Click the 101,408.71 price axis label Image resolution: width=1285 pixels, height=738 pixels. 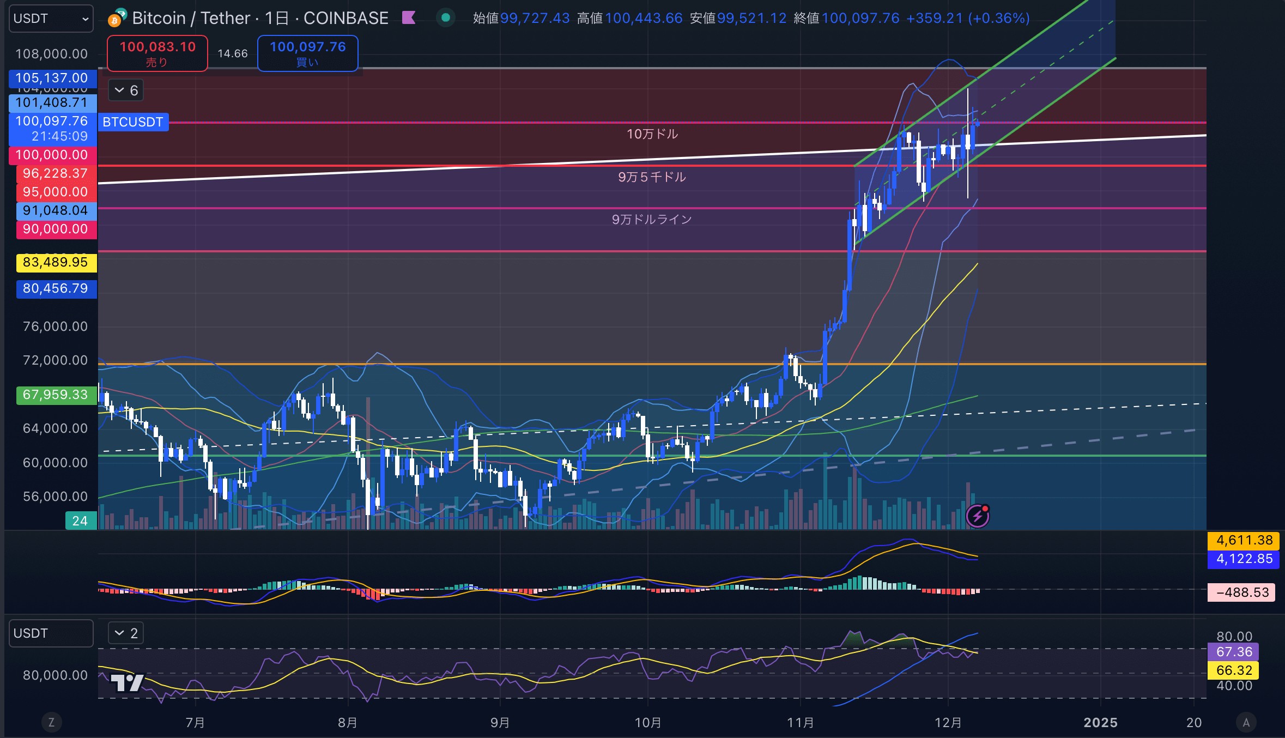[x=52, y=102]
